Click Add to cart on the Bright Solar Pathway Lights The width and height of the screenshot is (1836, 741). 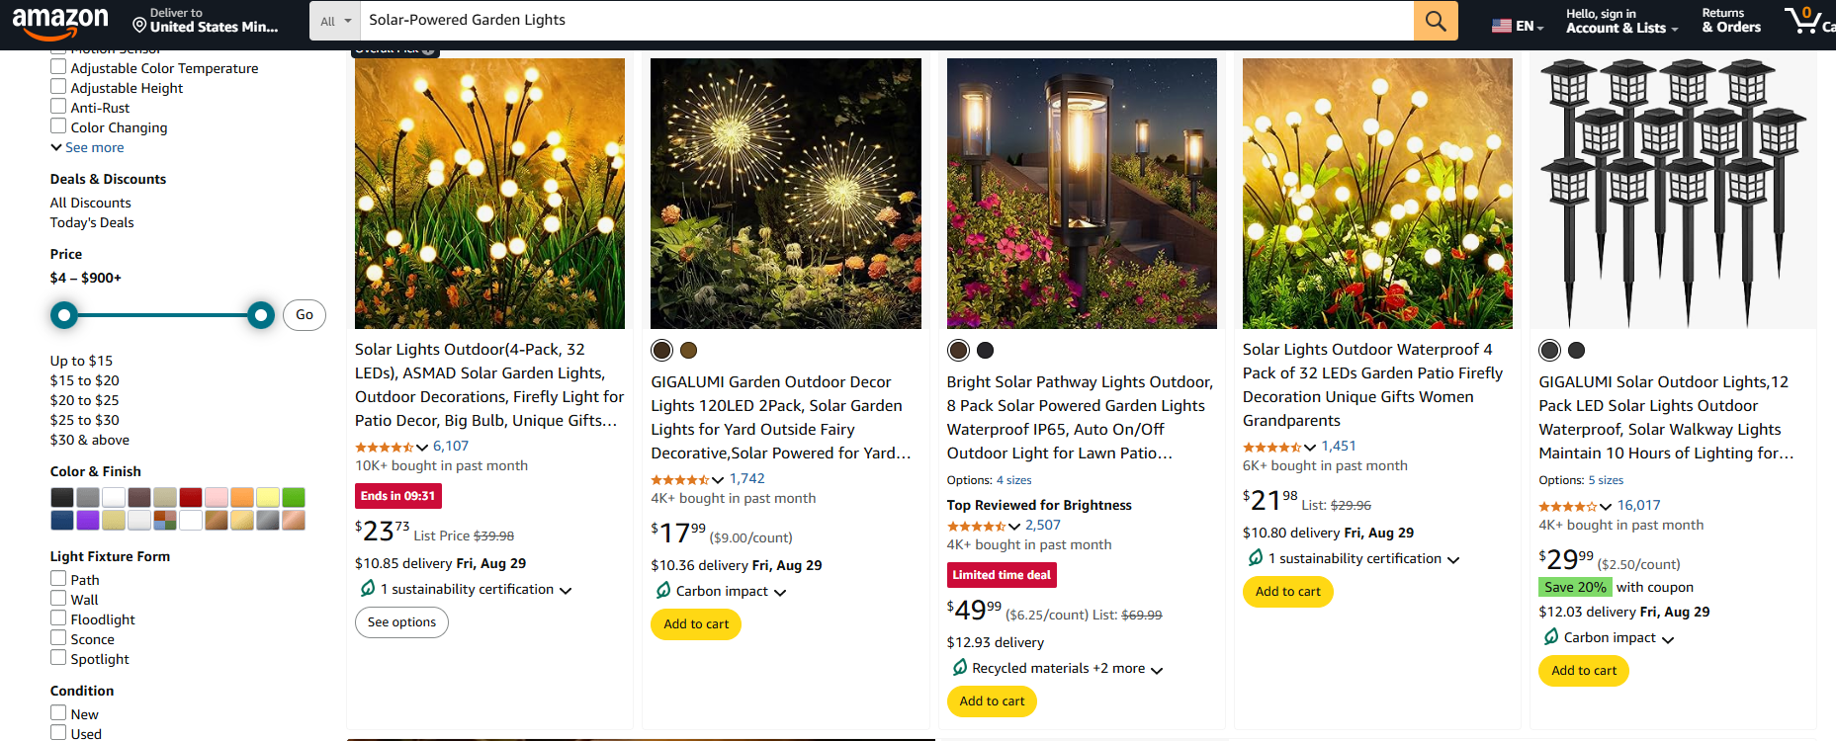pyautogui.click(x=992, y=700)
